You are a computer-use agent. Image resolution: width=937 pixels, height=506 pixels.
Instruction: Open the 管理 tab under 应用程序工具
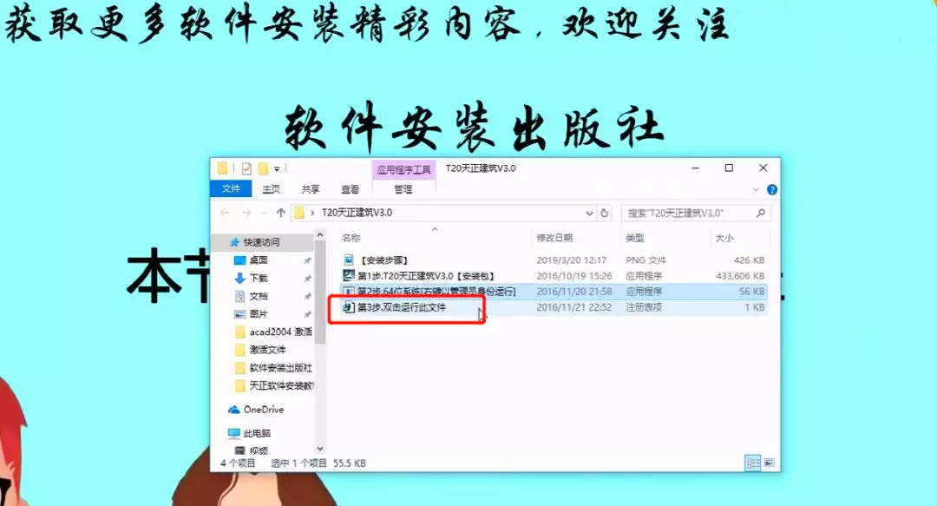pyautogui.click(x=403, y=189)
